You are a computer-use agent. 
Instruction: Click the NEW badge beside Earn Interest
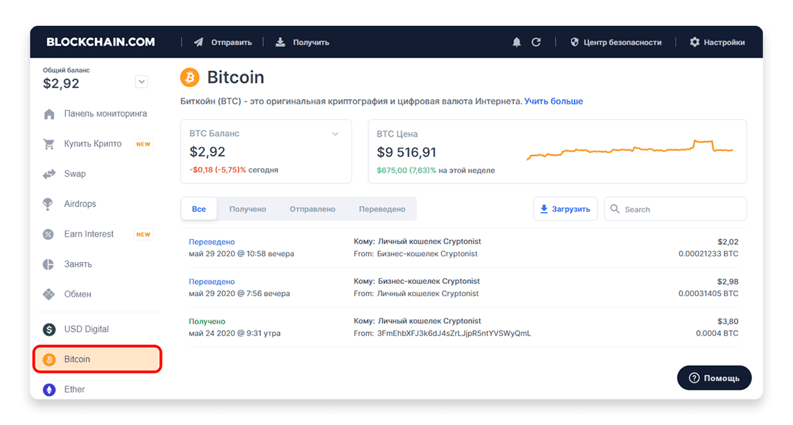click(143, 234)
